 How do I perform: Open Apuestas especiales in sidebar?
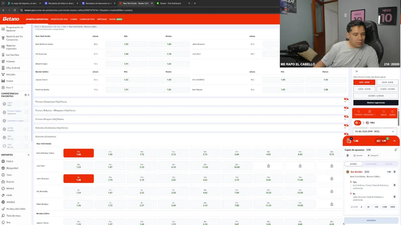pyautogui.click(x=11, y=47)
